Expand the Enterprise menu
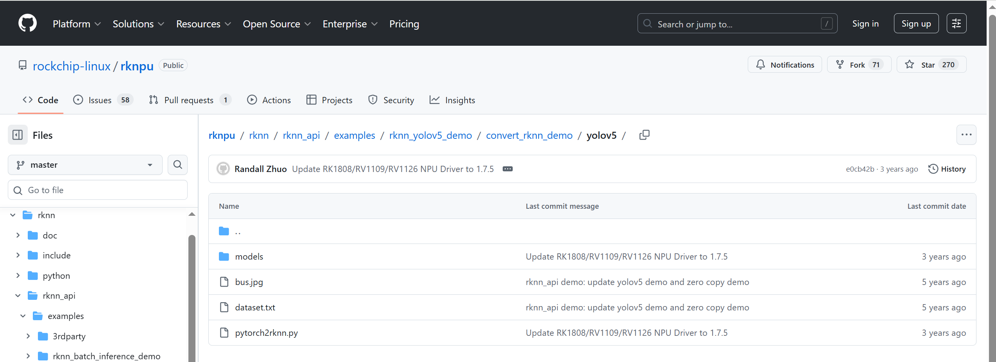 pos(350,24)
